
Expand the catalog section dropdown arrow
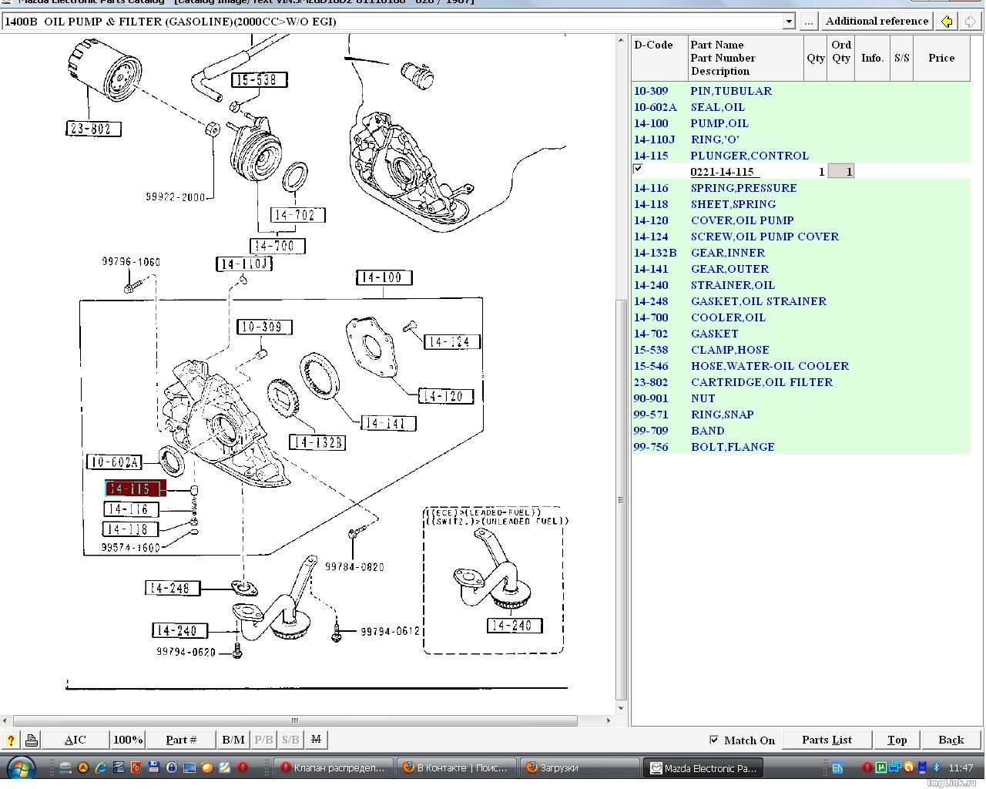pyautogui.click(x=789, y=22)
